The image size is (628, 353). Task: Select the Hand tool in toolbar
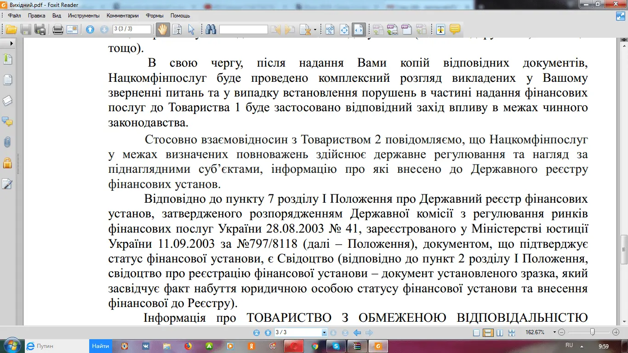click(x=162, y=29)
